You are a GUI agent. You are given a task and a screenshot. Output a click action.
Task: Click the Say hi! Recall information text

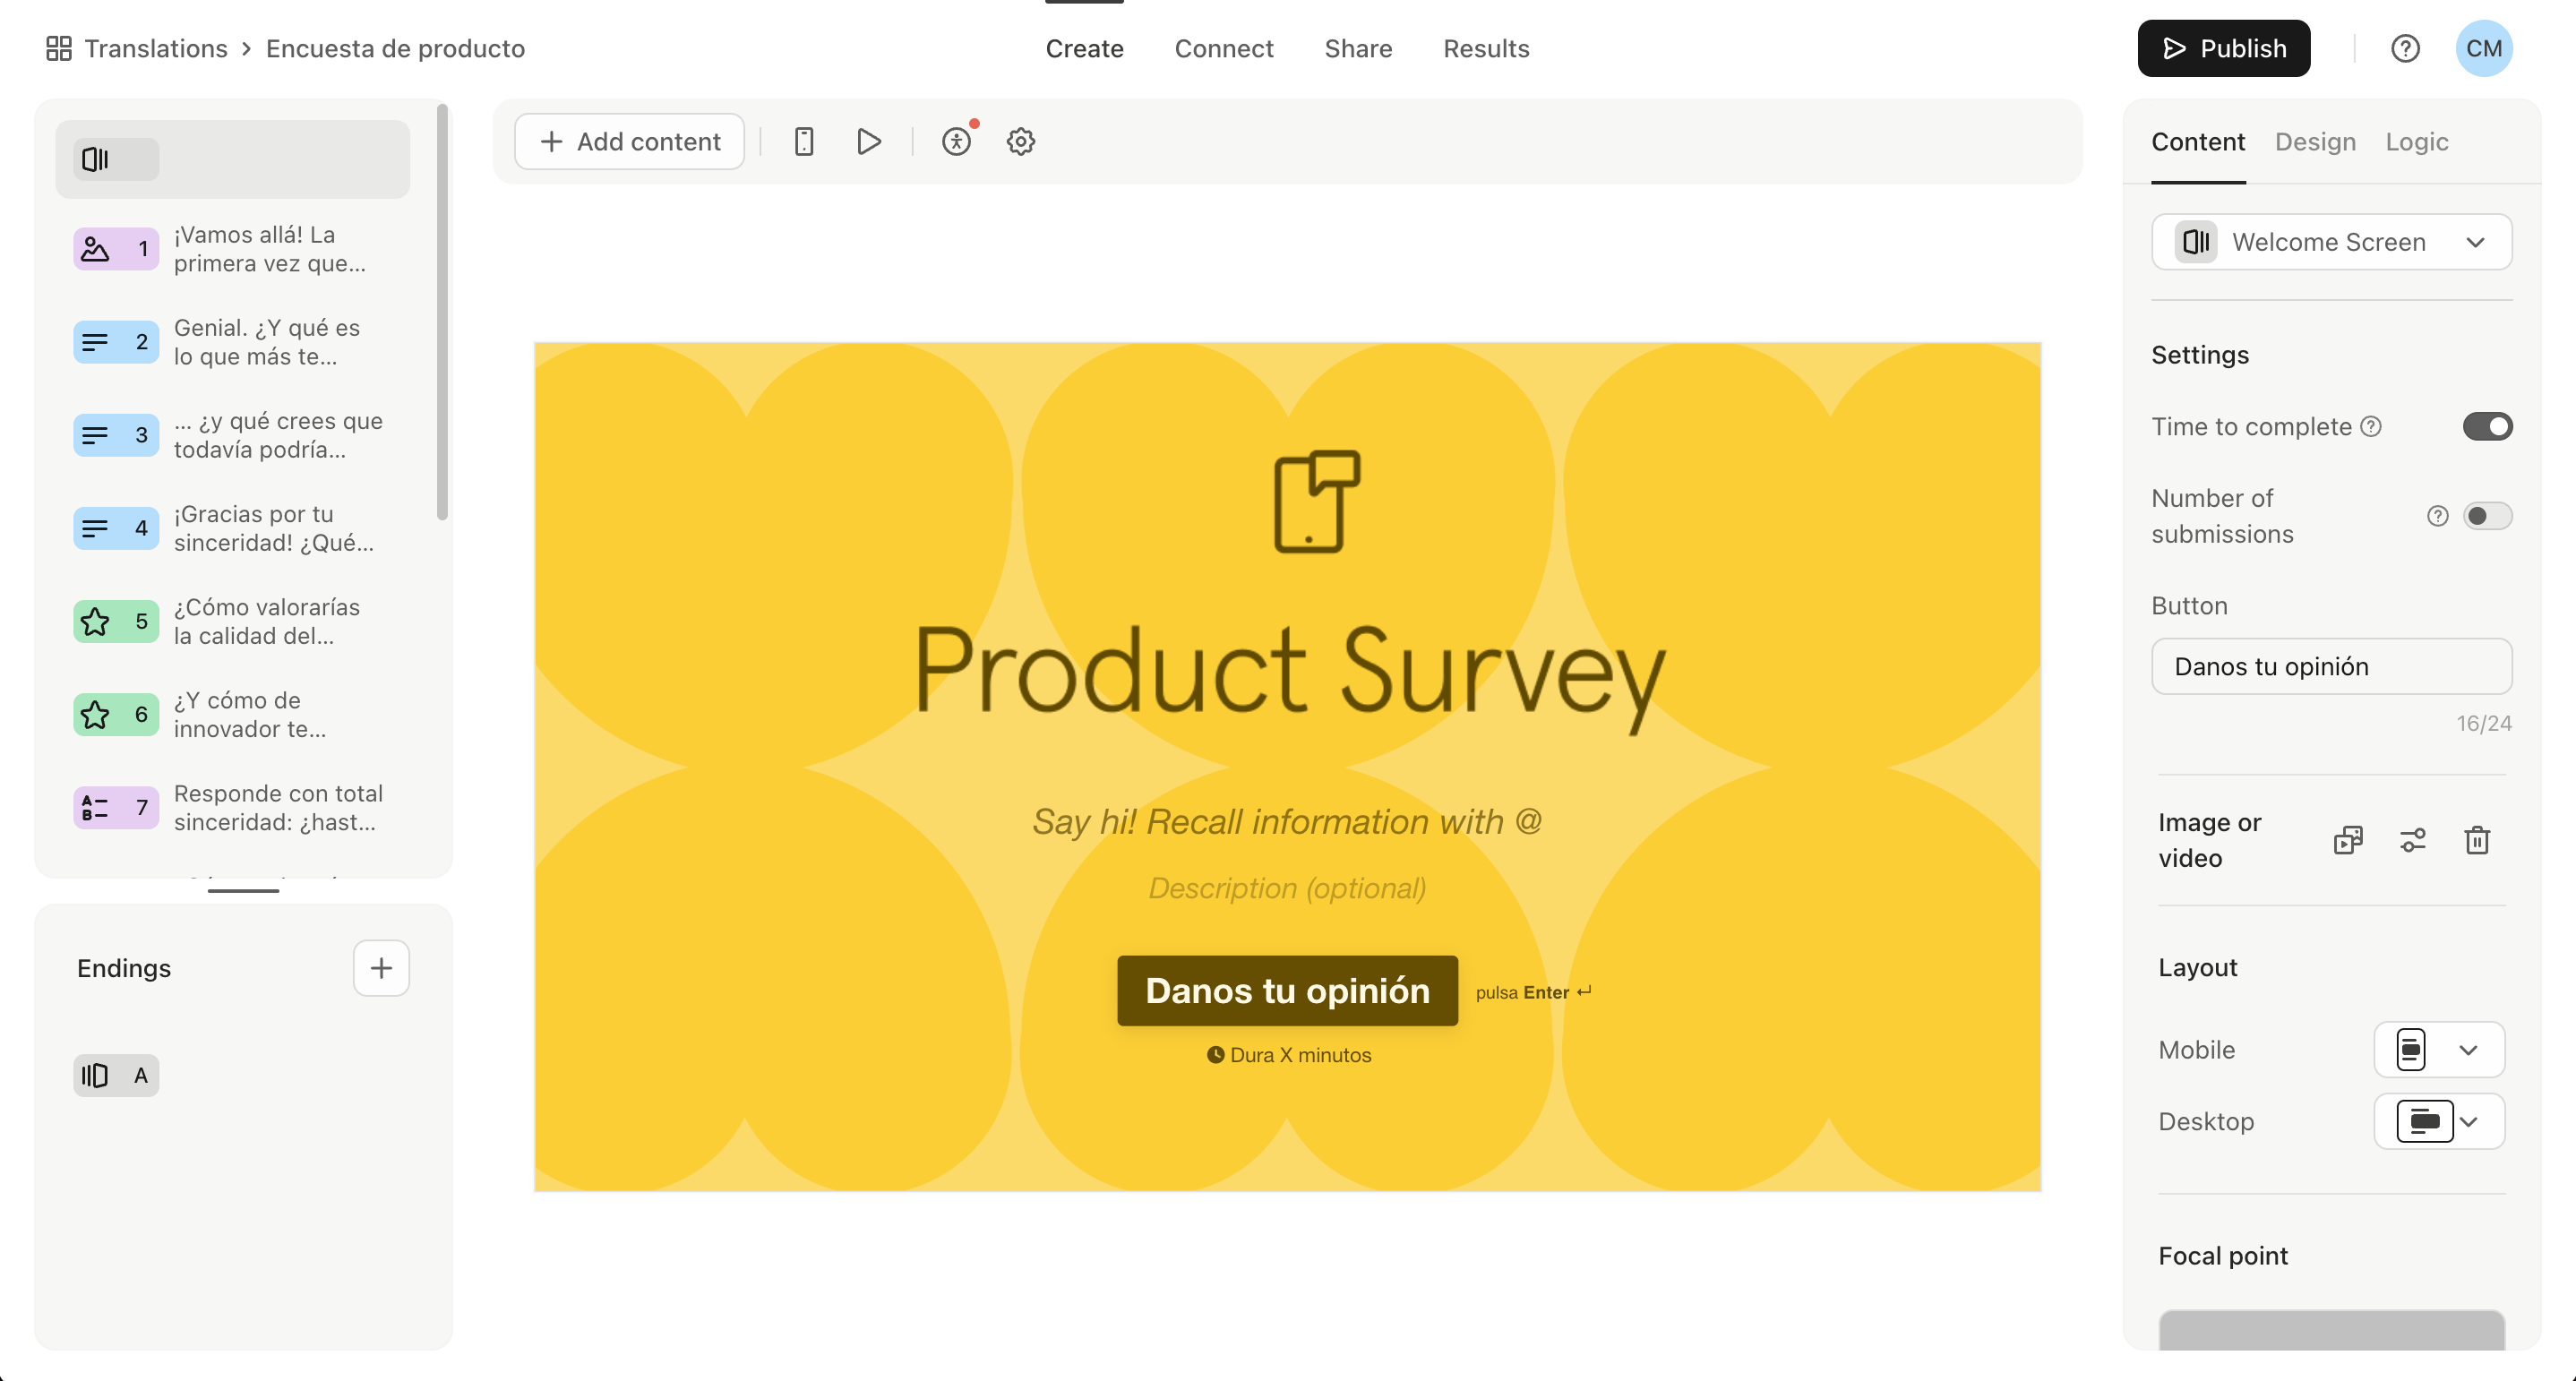pyautogui.click(x=1287, y=821)
